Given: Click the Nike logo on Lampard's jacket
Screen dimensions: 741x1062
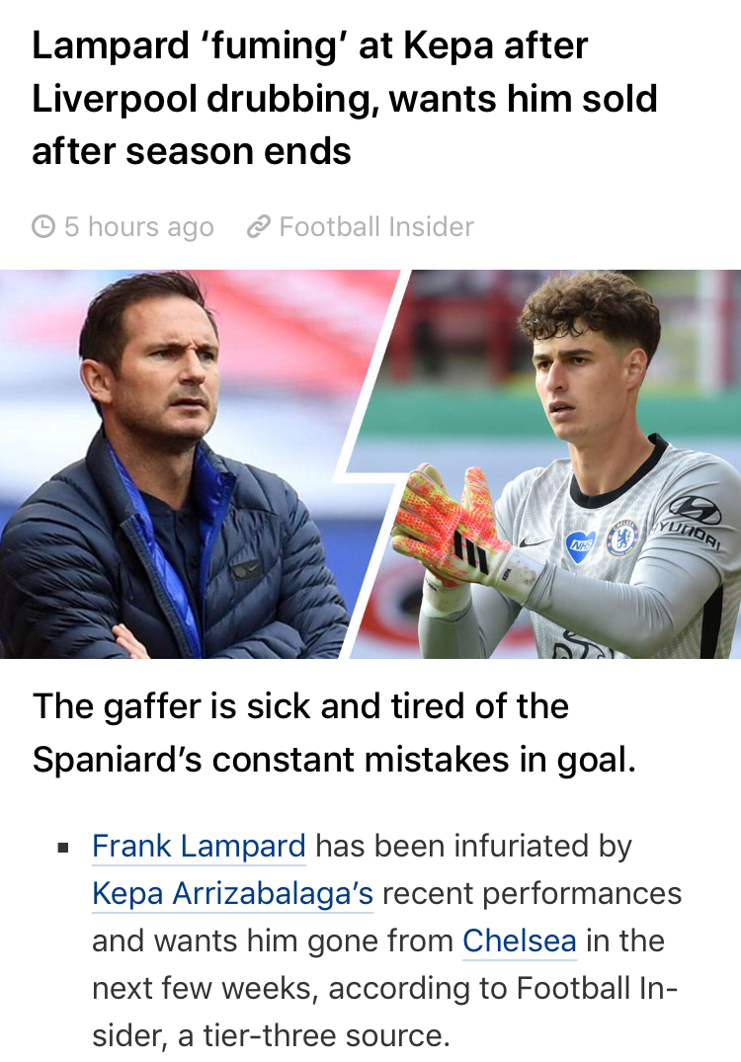Looking at the screenshot, I should pyautogui.click(x=244, y=568).
